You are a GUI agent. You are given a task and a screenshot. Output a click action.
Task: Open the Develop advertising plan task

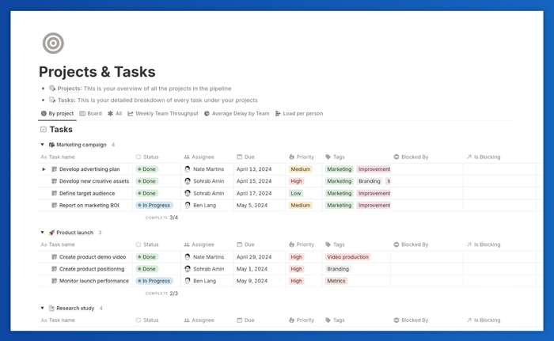89,169
